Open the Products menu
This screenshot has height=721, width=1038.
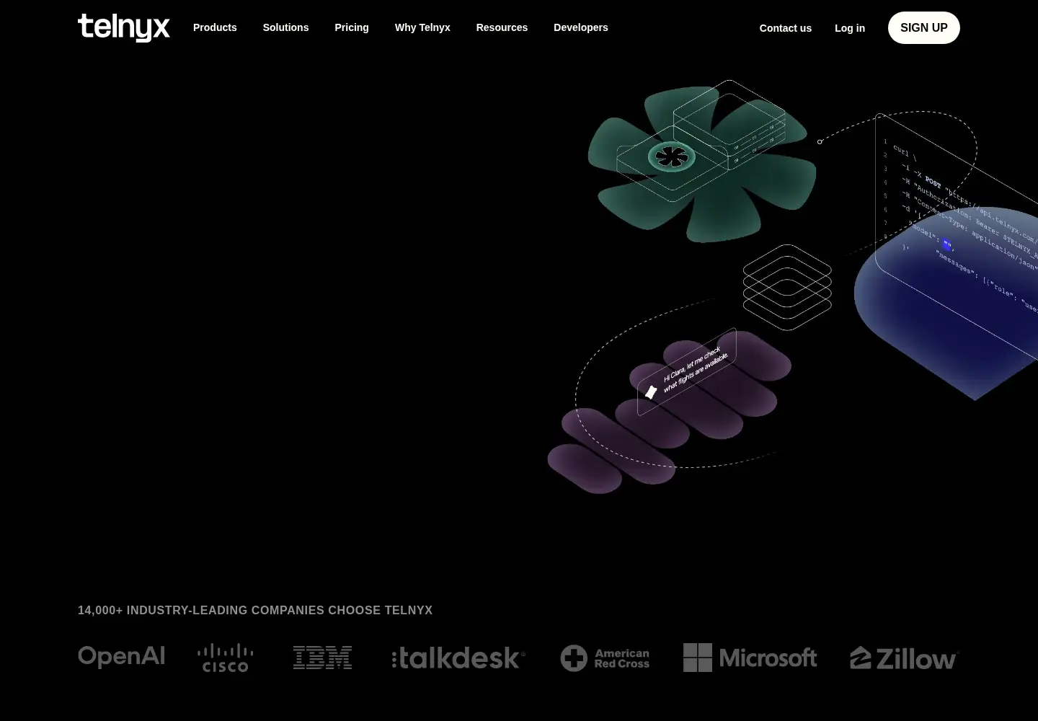tap(215, 27)
